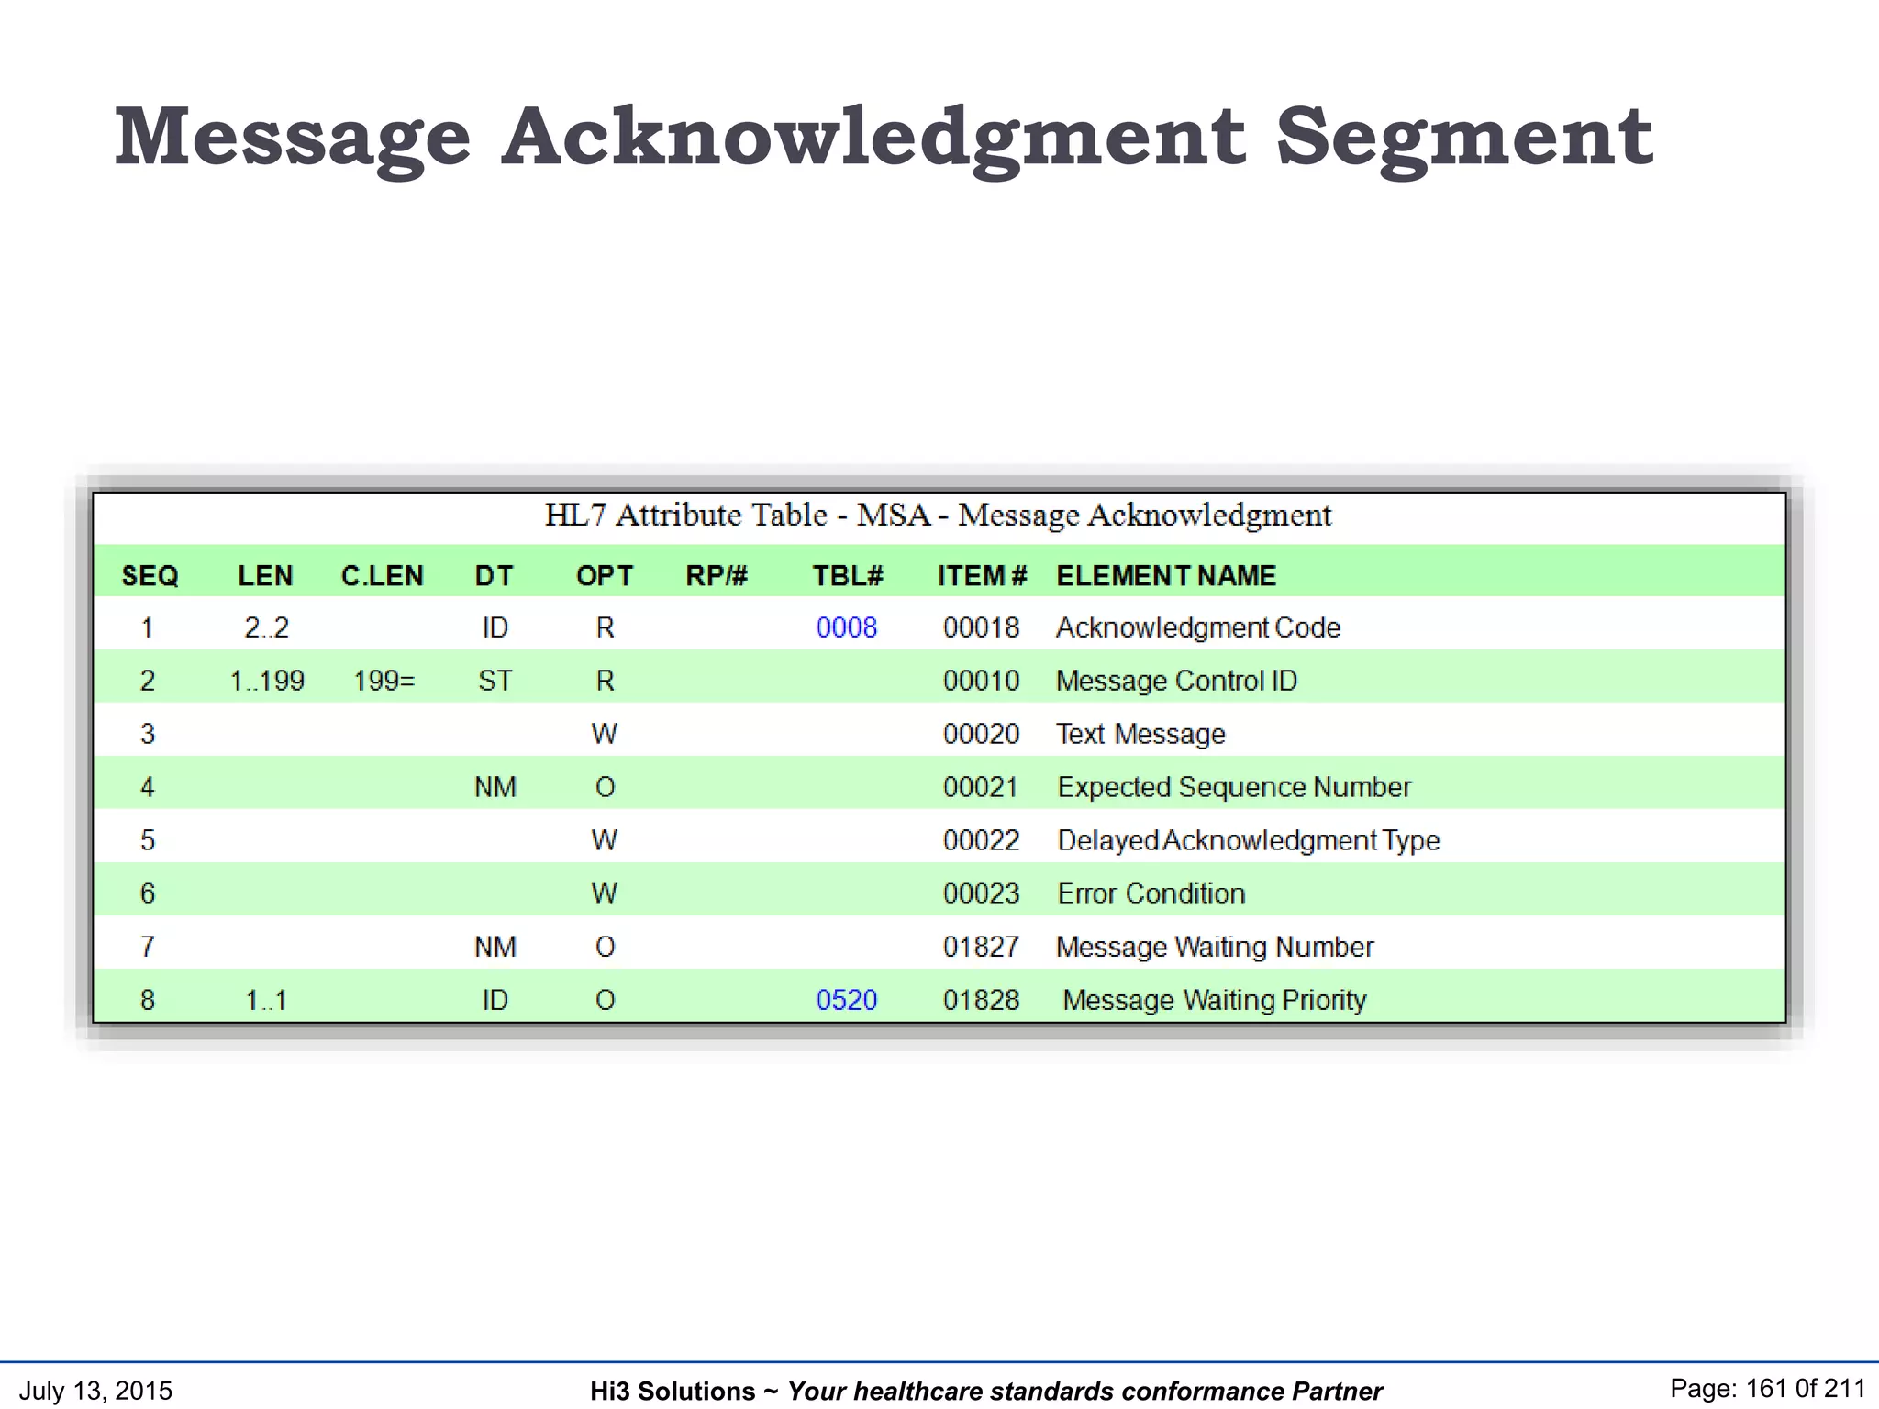
Task: Click the O optionality in Message Waiting Priority row
Action: (605, 1000)
